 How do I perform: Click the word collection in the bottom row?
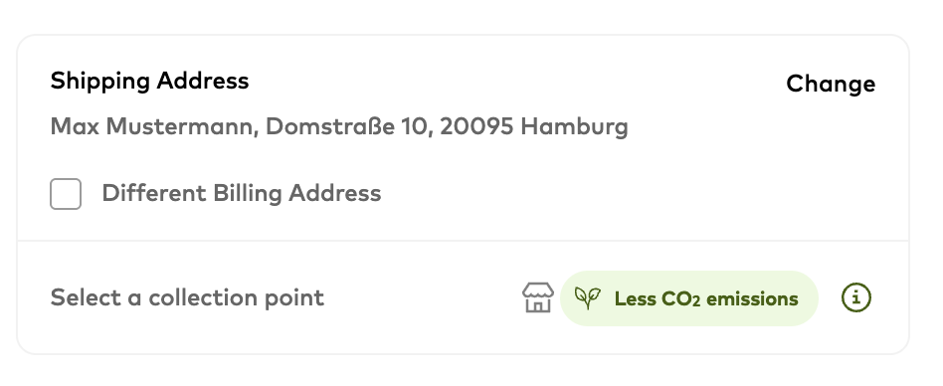point(195,297)
